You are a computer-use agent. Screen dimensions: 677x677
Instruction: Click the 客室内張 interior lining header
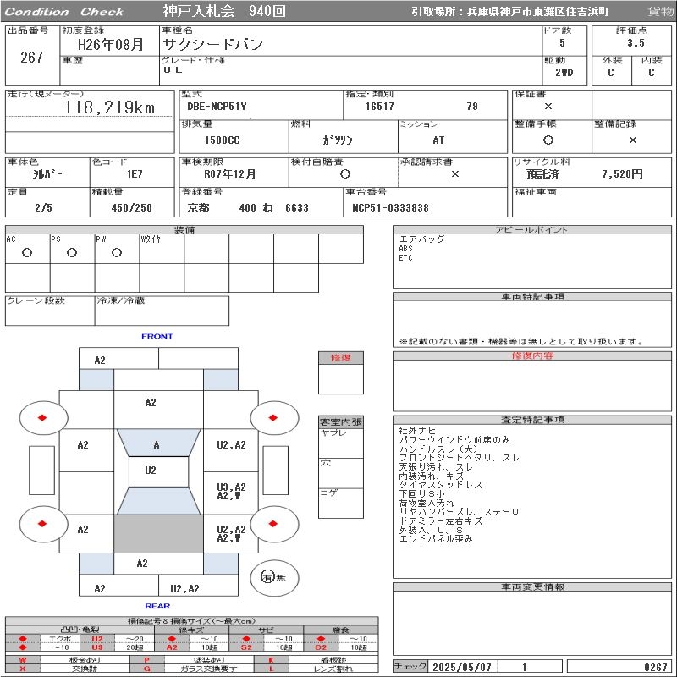[340, 421]
